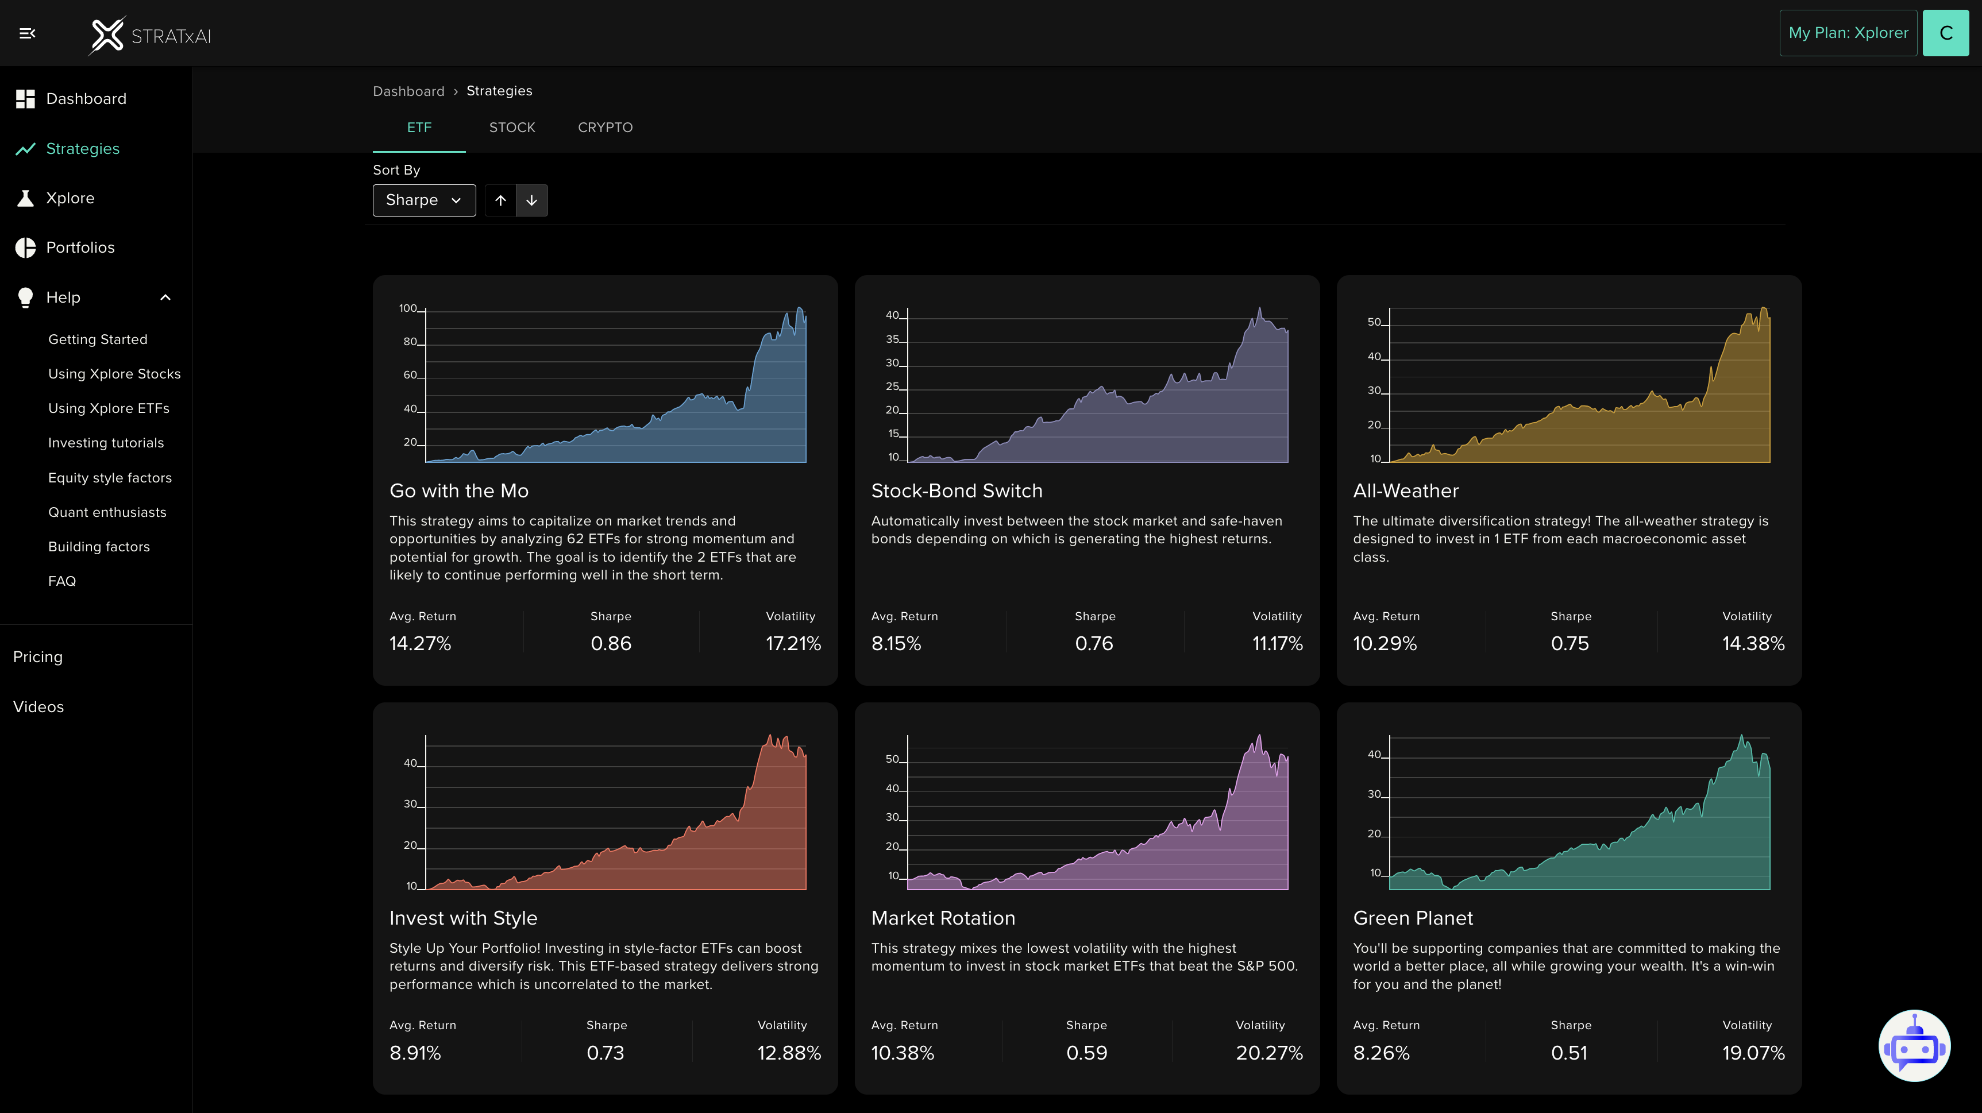Viewport: 1982px width, 1113px height.
Task: Open the user avatar C
Action: coord(1945,33)
